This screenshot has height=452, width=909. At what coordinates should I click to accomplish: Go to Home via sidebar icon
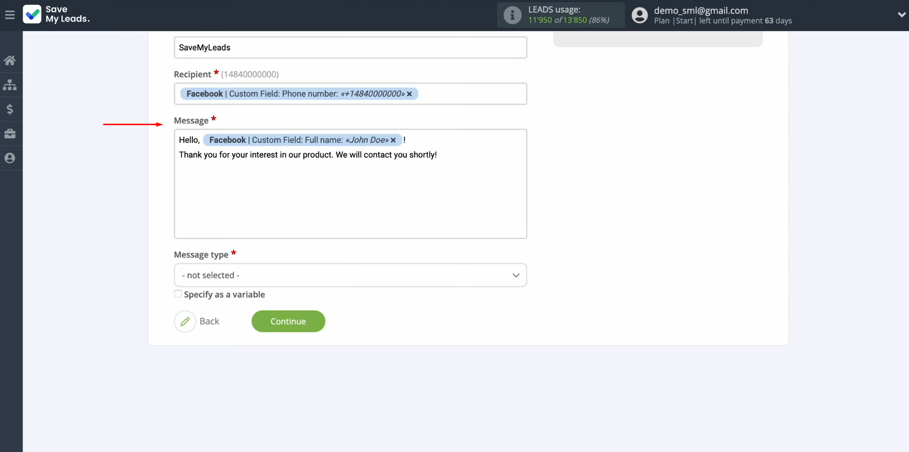tap(10, 60)
